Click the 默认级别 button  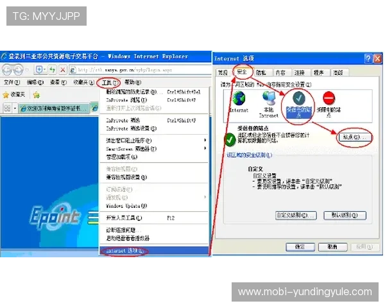345,216
